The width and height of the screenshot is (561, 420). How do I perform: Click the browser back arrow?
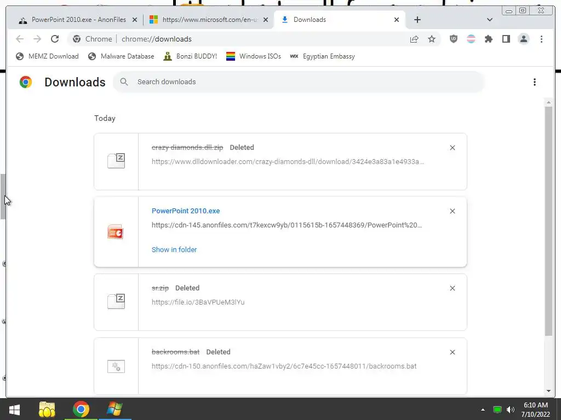20,39
